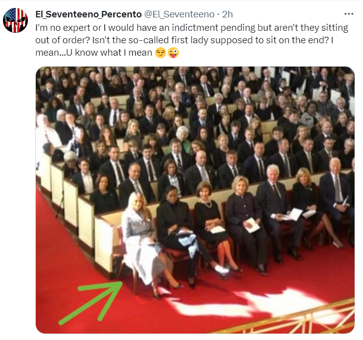
Task: Click the text "U know what I mean"
Action: tap(109, 53)
